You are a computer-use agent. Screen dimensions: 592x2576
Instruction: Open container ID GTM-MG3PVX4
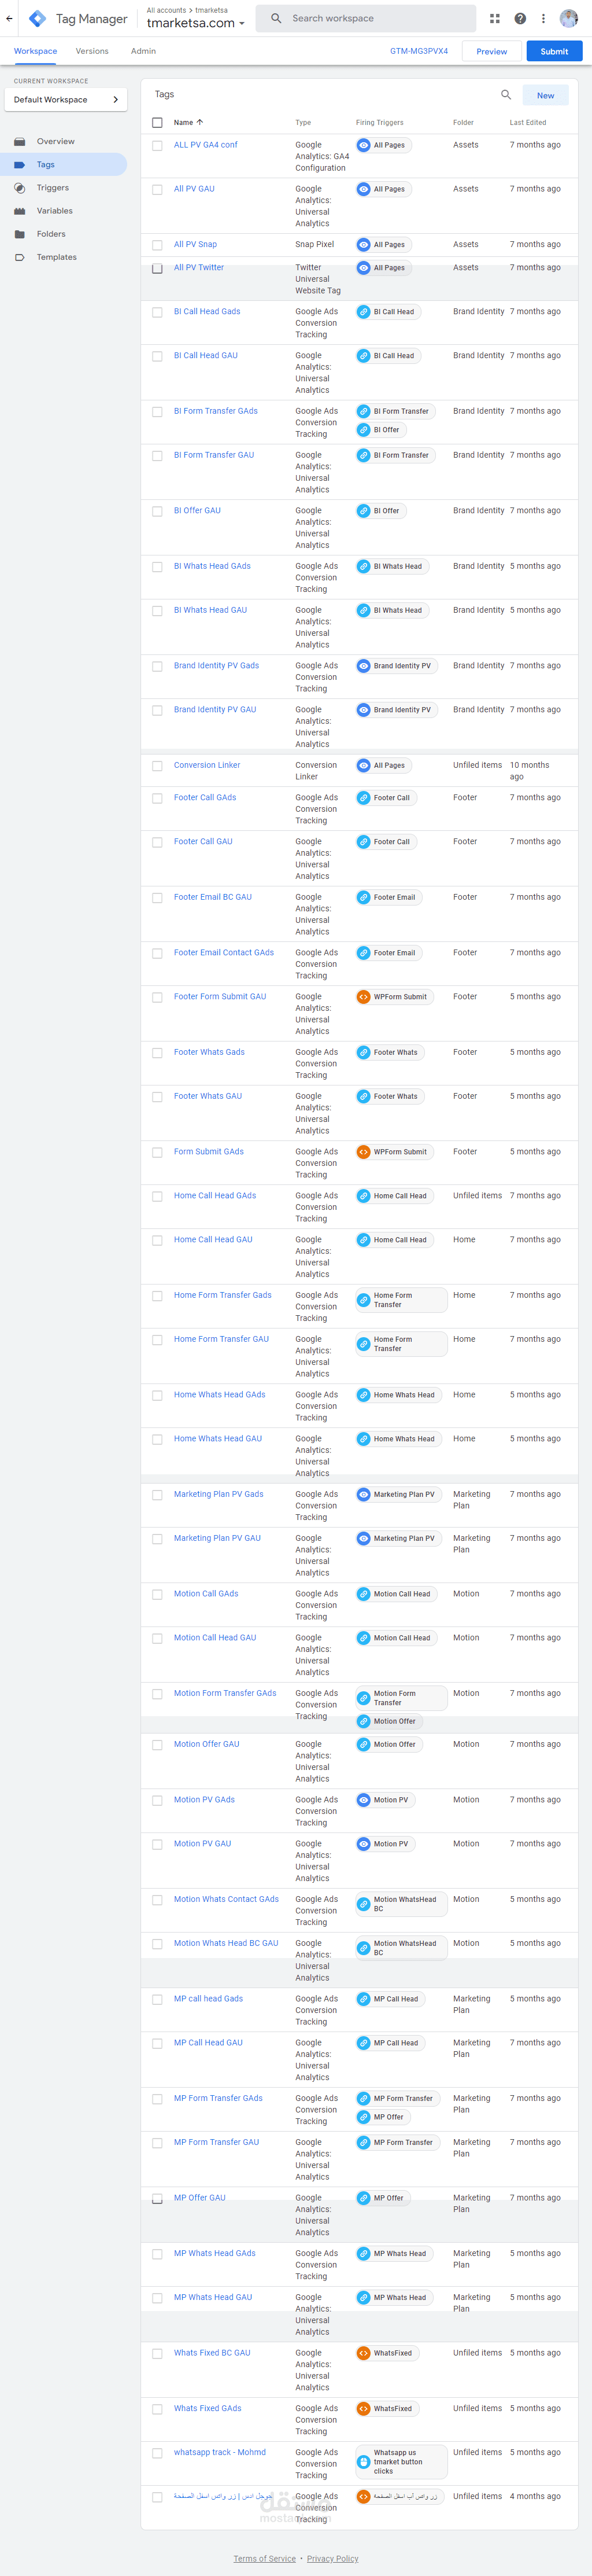(419, 51)
